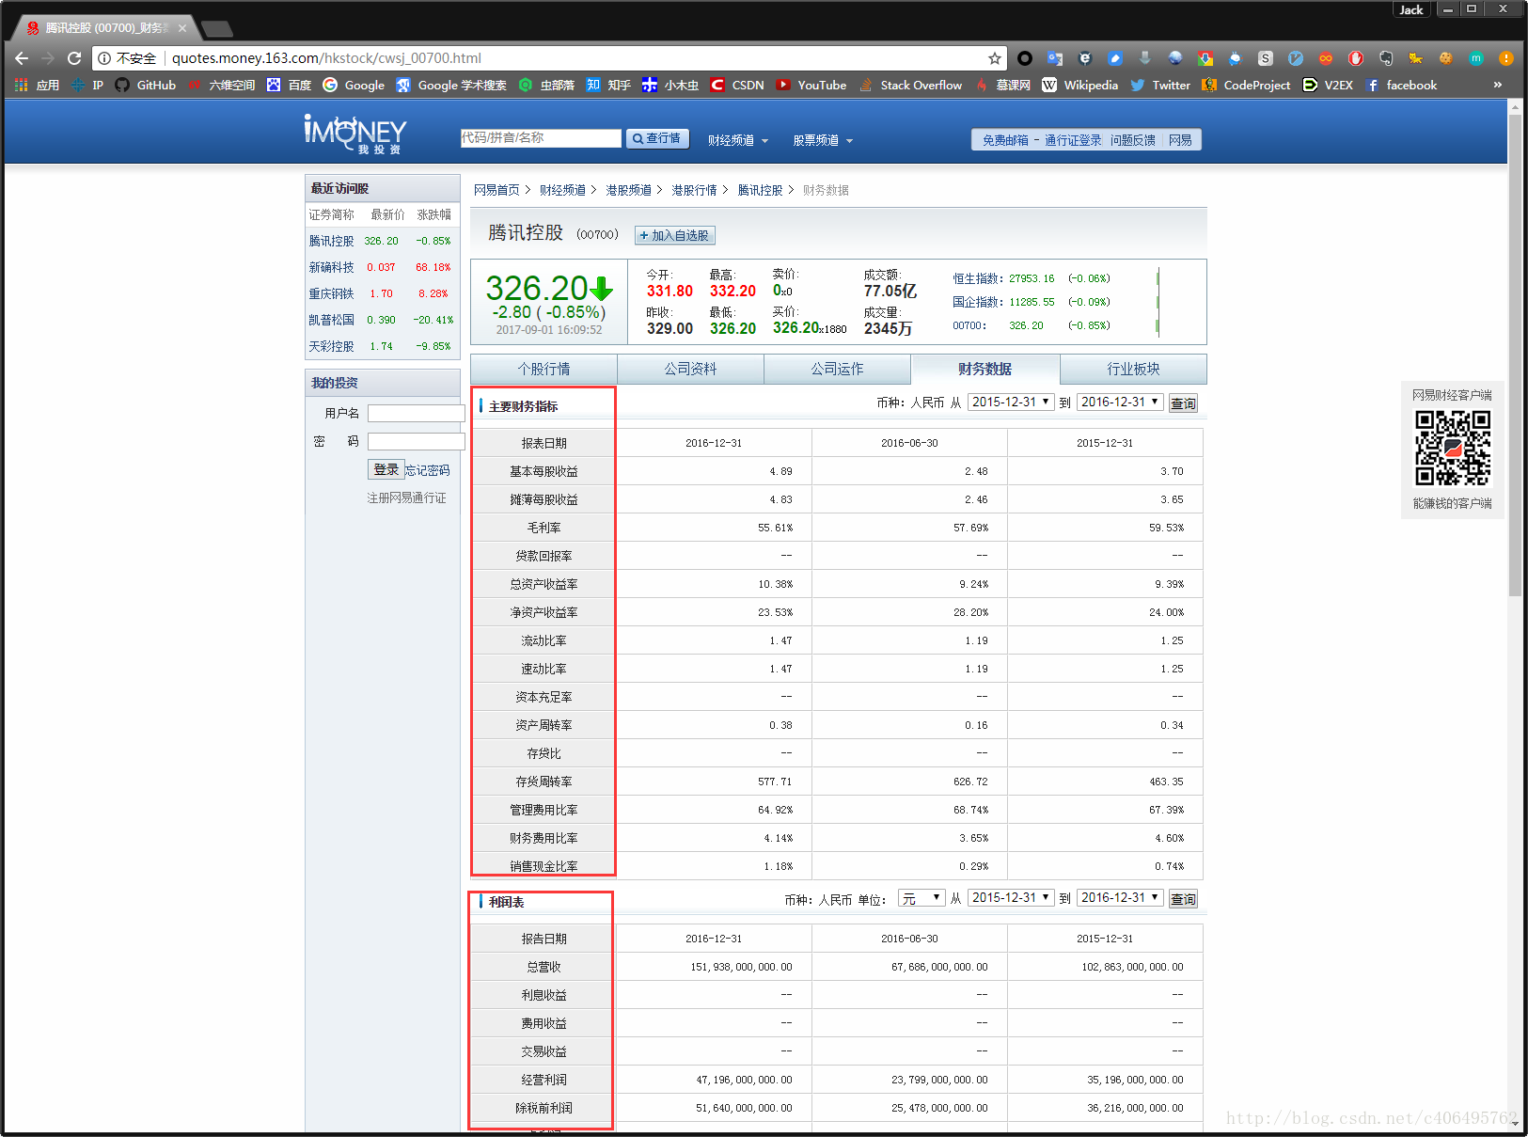
Task: Open 利润表 end date 2016-12-31 dropdown
Action: click(1120, 897)
